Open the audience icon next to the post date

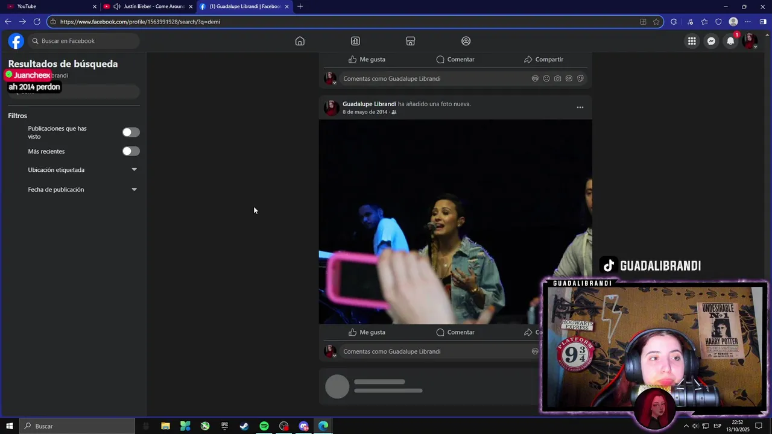tap(394, 112)
